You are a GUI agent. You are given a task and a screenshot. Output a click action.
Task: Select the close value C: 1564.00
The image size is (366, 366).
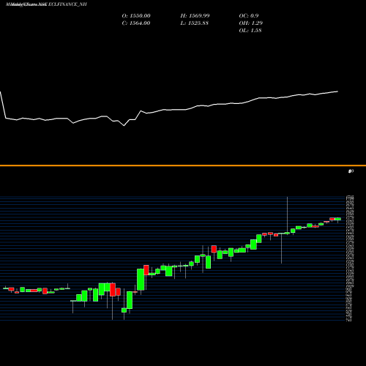point(136,23)
